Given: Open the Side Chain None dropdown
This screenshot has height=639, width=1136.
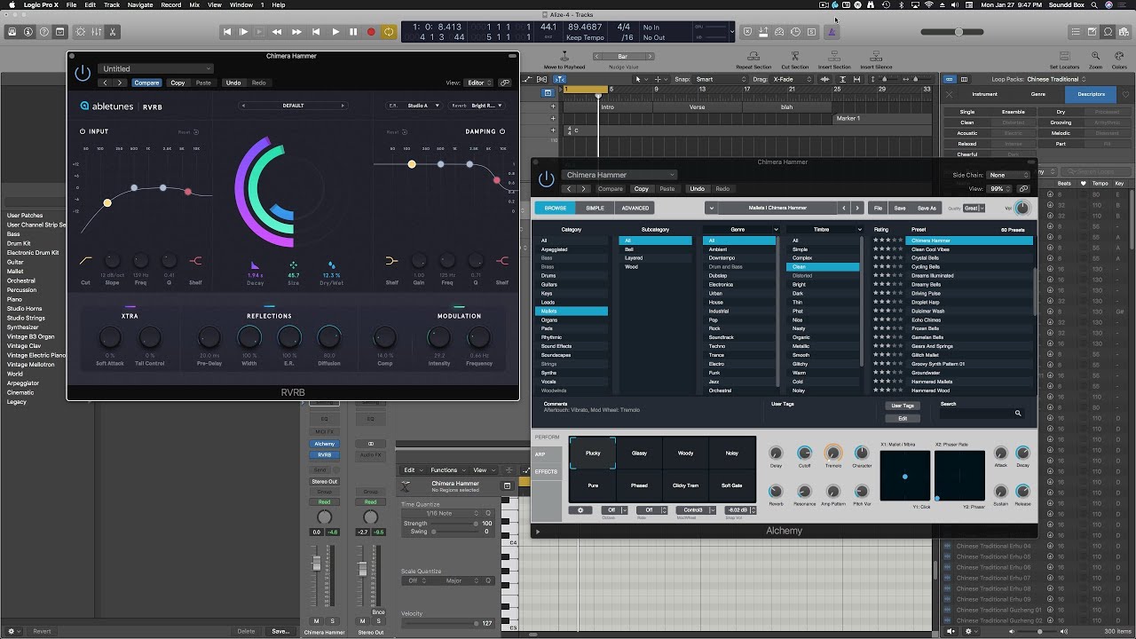Looking at the screenshot, I should point(1009,175).
